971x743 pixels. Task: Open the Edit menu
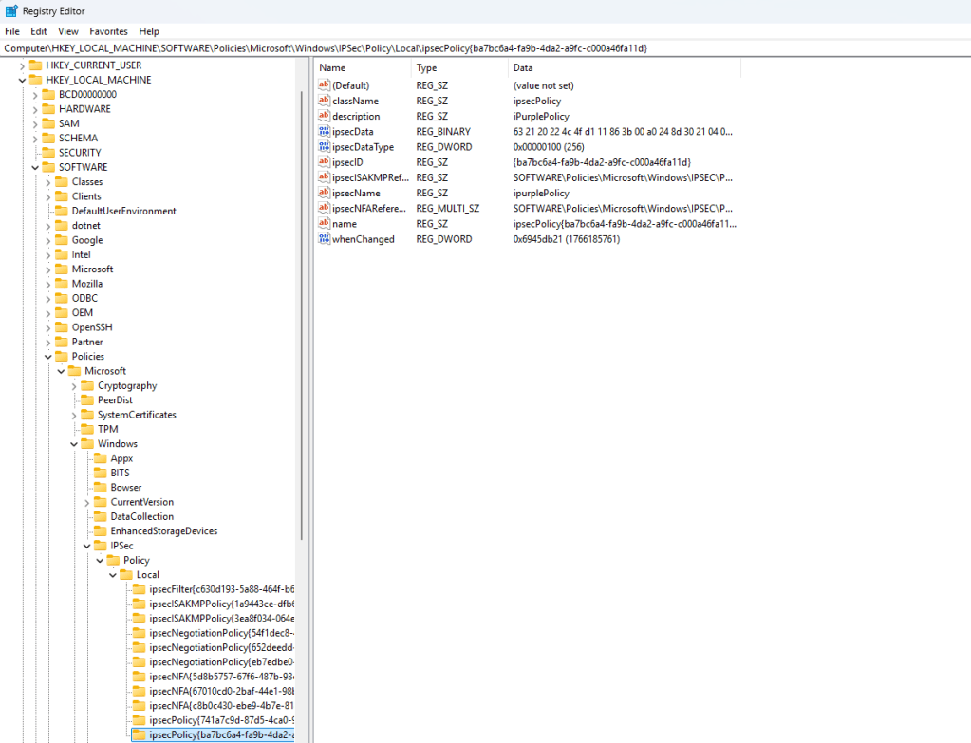pyautogui.click(x=38, y=31)
